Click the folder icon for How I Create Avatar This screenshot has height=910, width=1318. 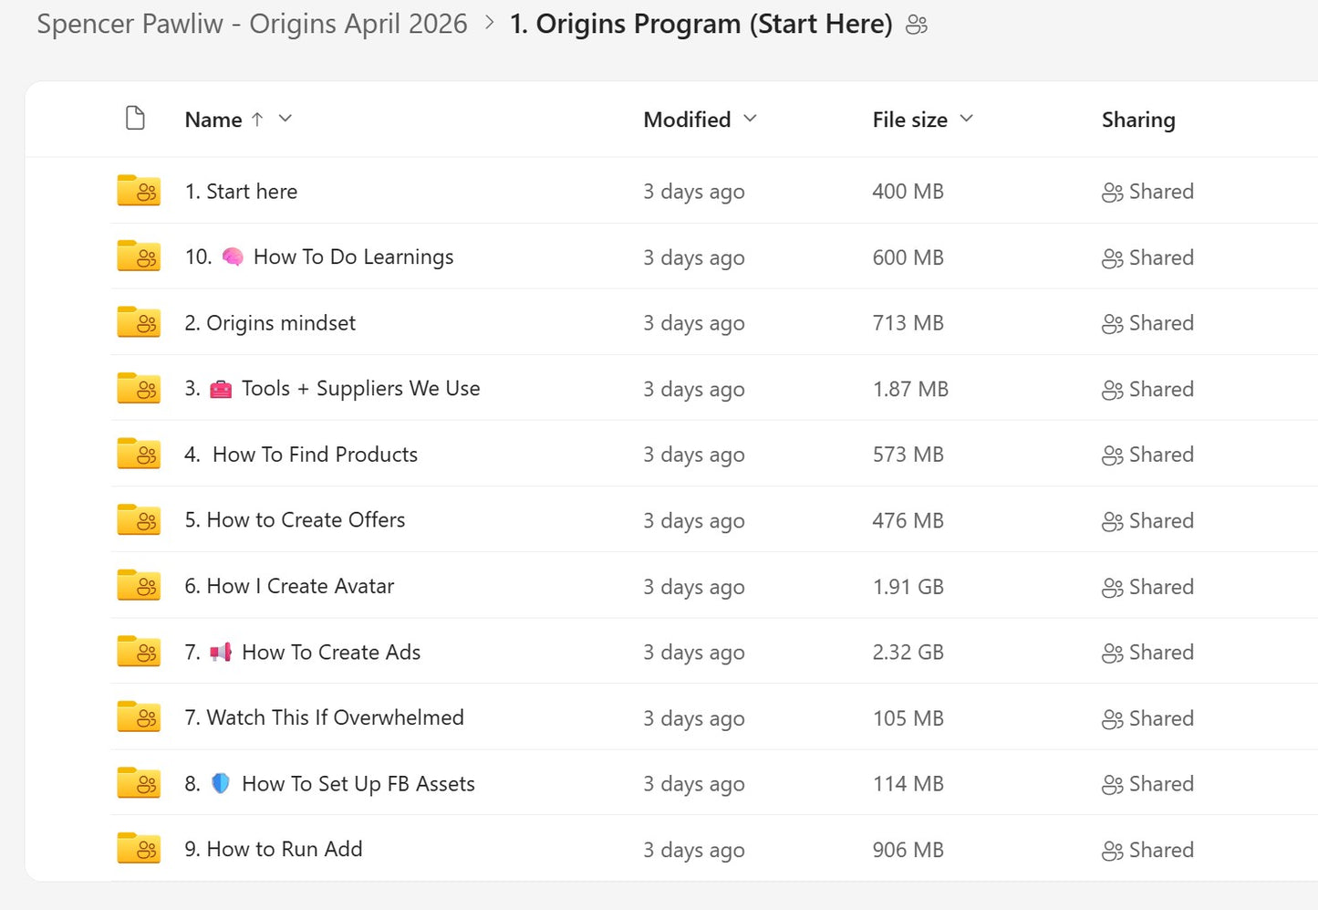click(139, 586)
